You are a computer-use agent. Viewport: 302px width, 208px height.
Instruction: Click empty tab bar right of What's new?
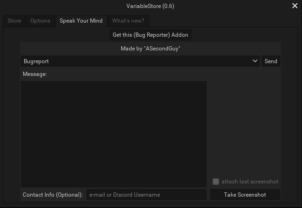coord(221,21)
